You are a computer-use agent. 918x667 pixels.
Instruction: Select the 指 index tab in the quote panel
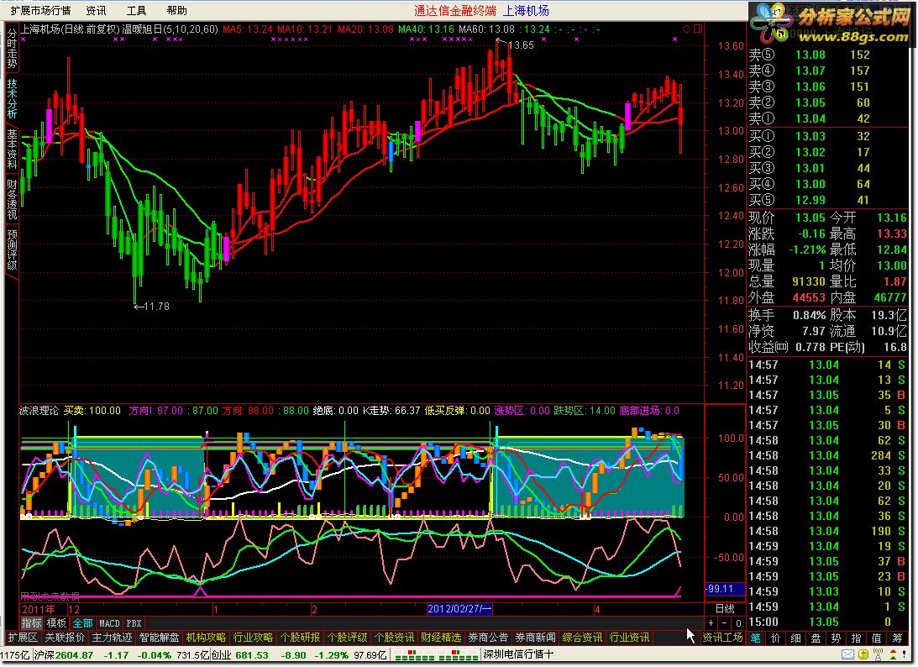pyautogui.click(x=856, y=638)
